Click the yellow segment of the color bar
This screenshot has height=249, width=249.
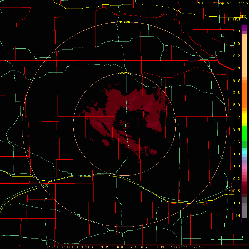click(x=244, y=118)
